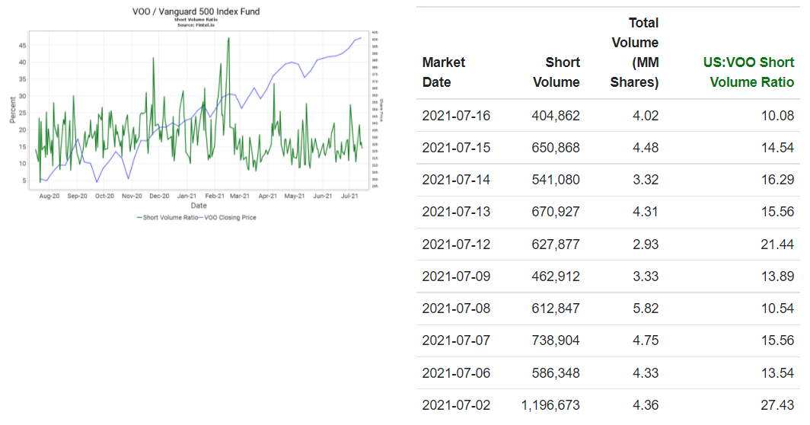Click short volume value 586,348
The height and width of the screenshot is (425, 810).
(556, 372)
